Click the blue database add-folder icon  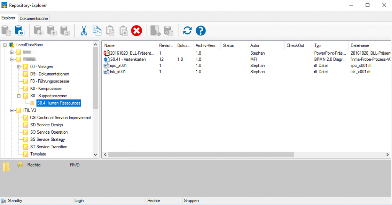point(19,31)
